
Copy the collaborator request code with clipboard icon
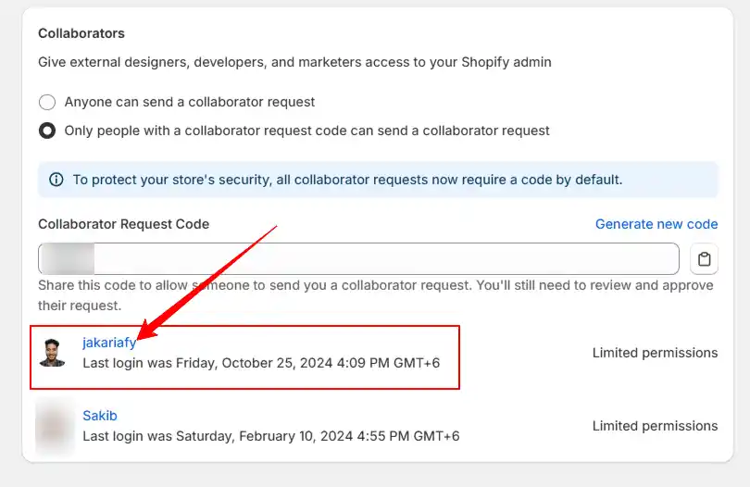[x=704, y=259]
